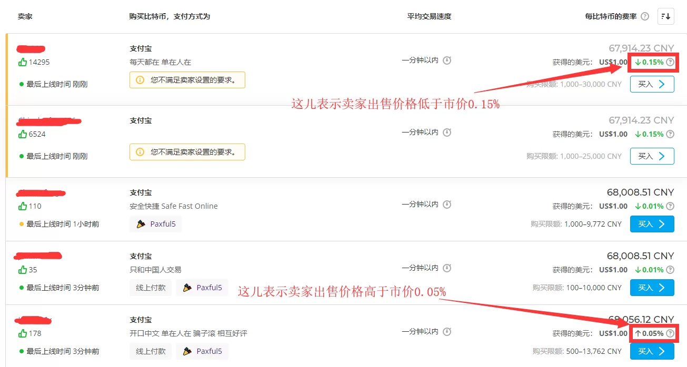Click the 购买限额: 100–10,000 CNY text

577,288
